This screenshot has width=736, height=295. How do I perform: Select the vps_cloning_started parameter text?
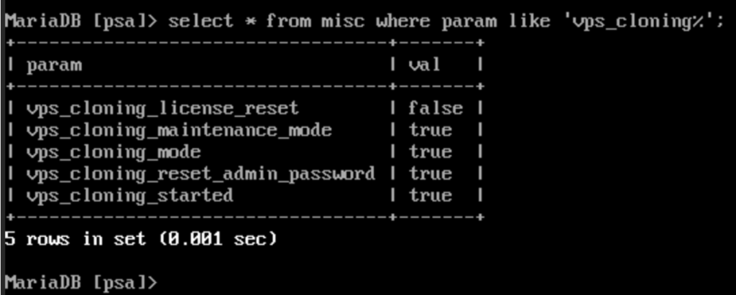point(129,195)
